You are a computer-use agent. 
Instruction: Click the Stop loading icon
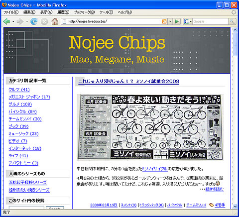pyautogui.click(x=44, y=21)
